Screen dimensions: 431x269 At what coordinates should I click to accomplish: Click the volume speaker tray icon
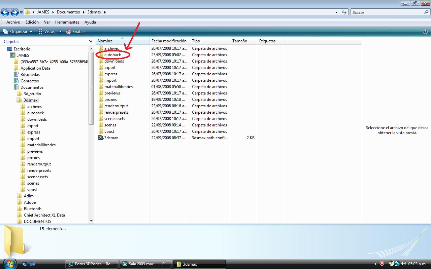(403, 264)
